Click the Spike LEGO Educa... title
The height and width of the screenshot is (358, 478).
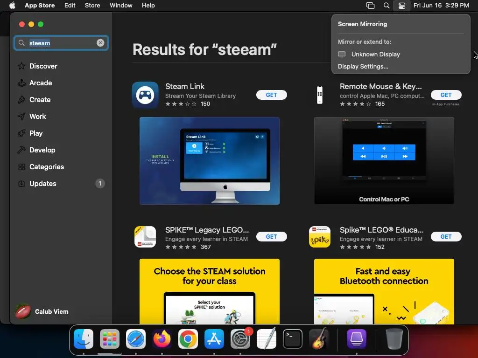(x=382, y=230)
